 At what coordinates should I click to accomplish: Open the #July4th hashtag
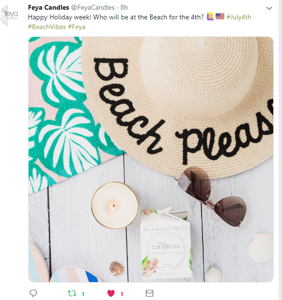click(x=239, y=17)
